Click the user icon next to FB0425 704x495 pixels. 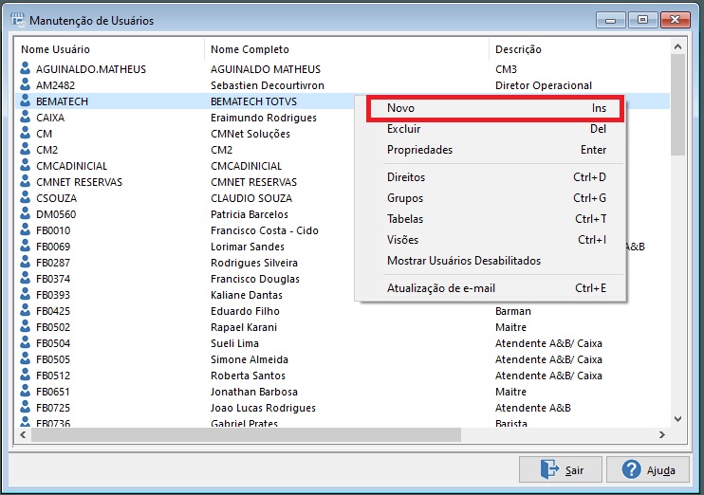26,311
